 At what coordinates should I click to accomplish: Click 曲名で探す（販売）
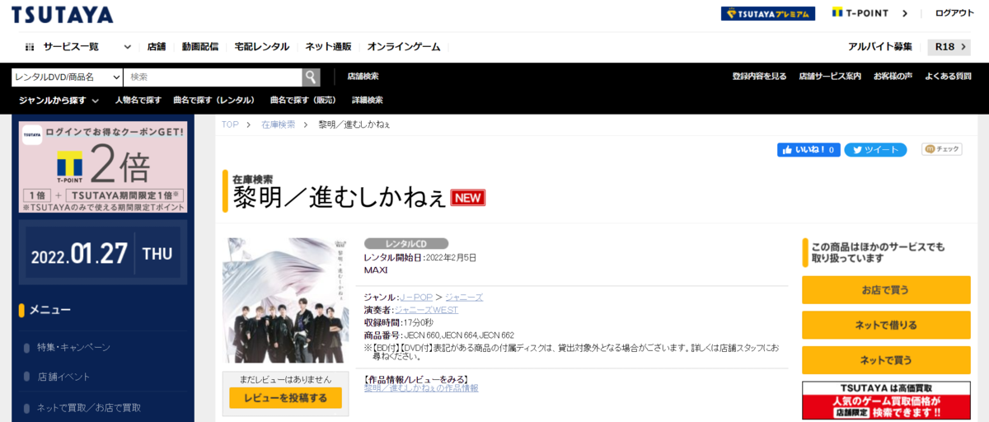coord(302,100)
